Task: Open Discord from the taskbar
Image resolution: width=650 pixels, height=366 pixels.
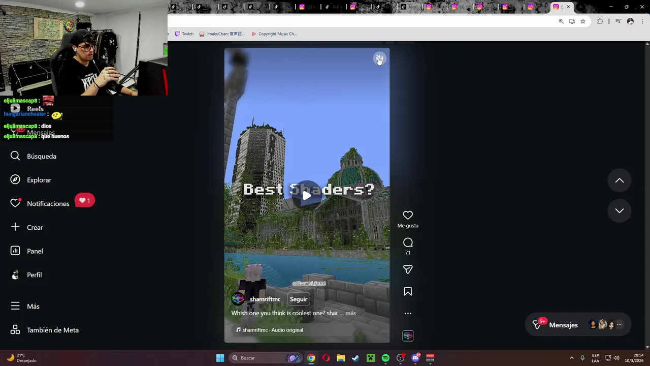Action: point(415,358)
